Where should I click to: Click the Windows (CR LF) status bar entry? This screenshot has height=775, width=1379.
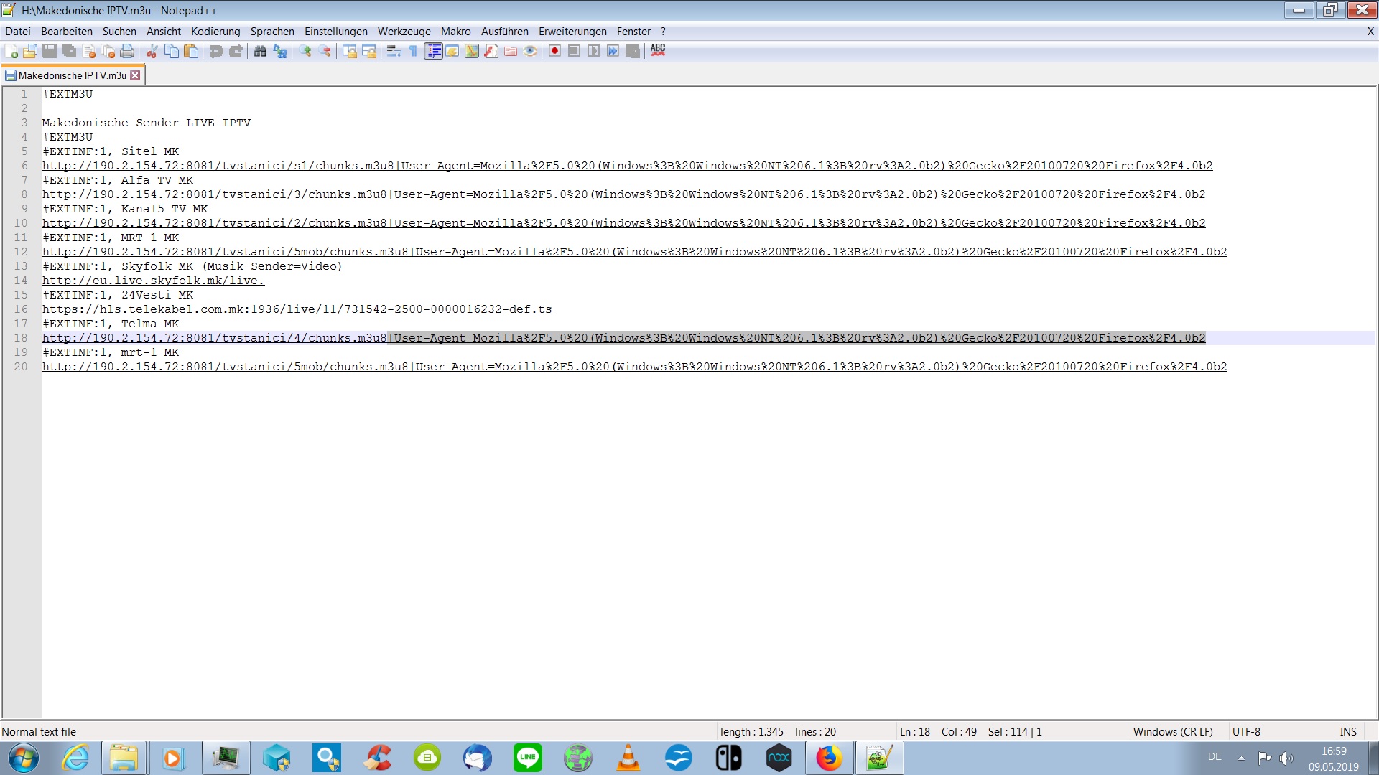pyautogui.click(x=1172, y=732)
